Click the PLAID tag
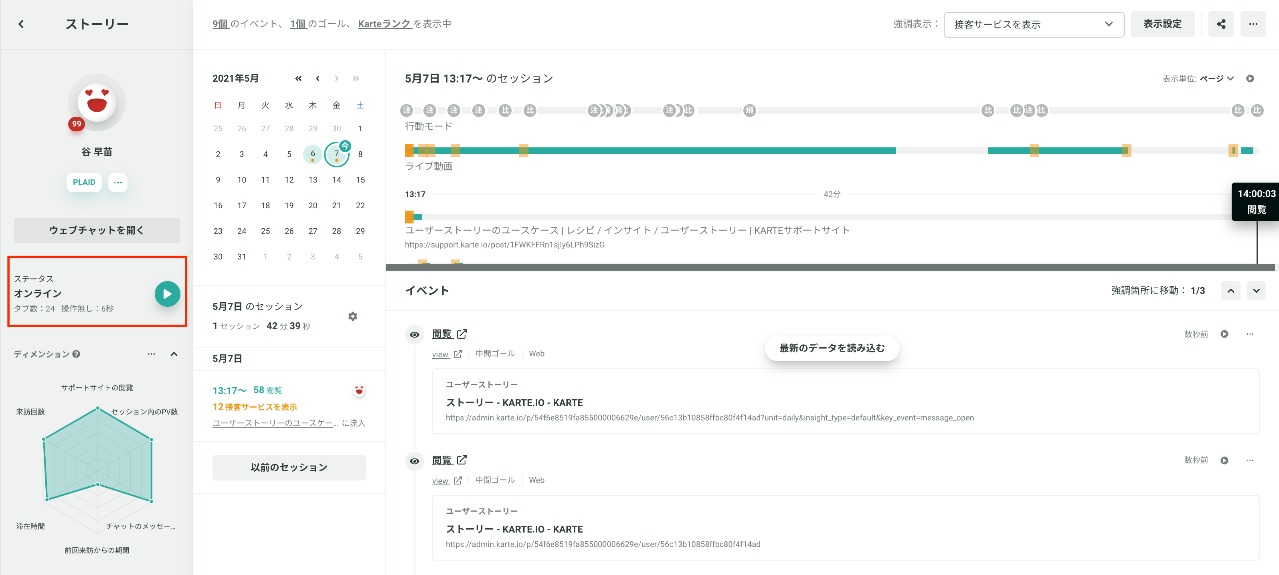 [84, 183]
